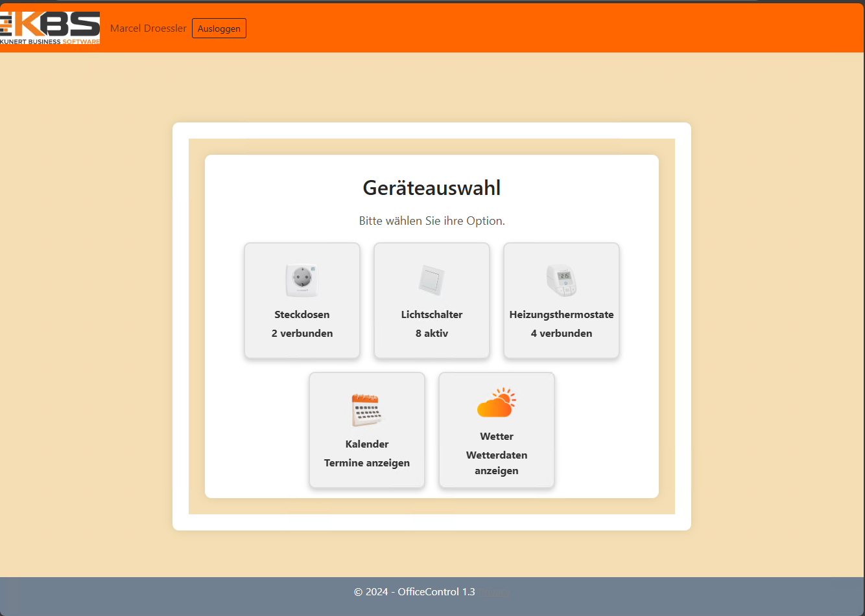Viewport: 865px width, 616px height.
Task: Click the 'Termine anzeigen' text
Action: [x=367, y=463]
